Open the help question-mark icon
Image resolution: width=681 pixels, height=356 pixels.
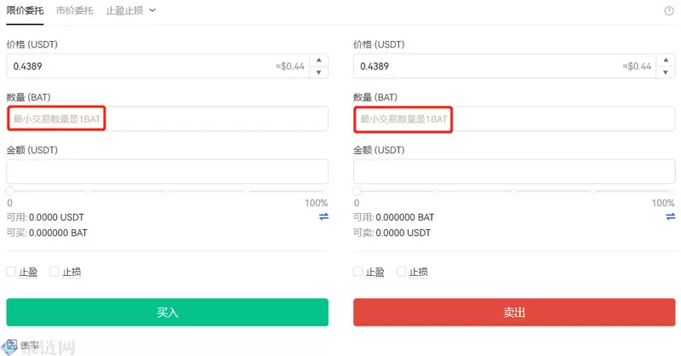669,11
